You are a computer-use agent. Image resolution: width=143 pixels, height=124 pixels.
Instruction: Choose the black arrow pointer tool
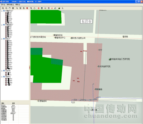point(17,8)
